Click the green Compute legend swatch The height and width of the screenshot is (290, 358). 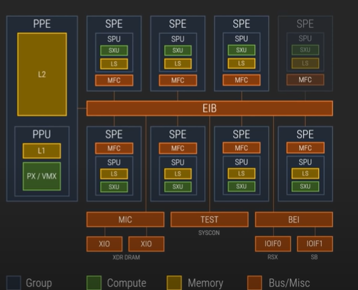pos(94,283)
